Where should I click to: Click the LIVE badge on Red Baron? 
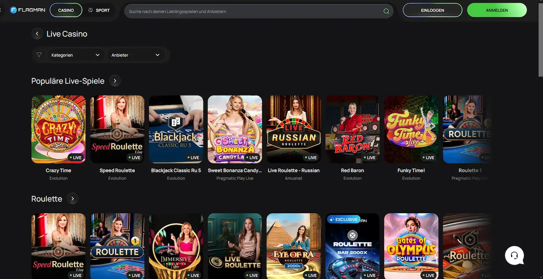(x=370, y=158)
